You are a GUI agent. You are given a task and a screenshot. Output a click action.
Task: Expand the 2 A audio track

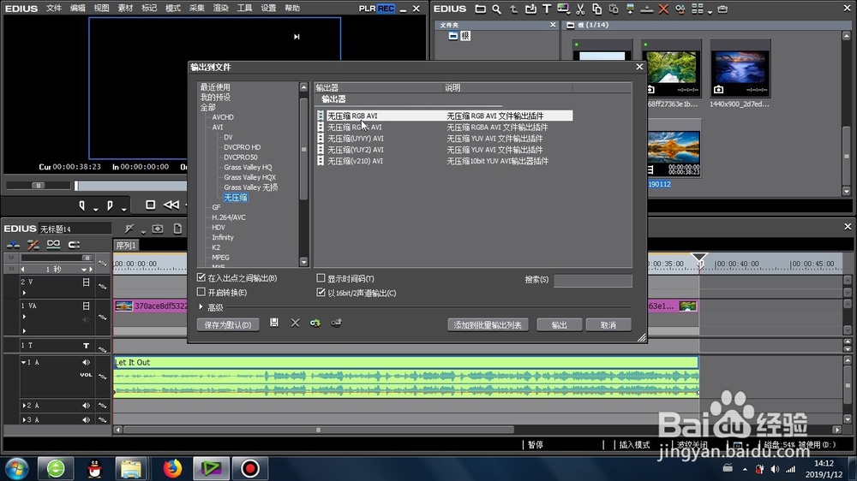point(23,406)
